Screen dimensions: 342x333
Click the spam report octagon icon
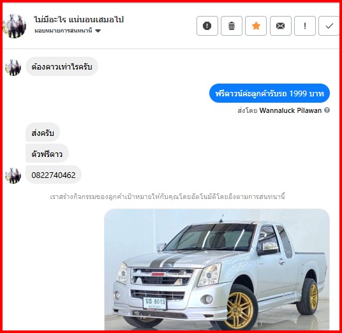(207, 26)
